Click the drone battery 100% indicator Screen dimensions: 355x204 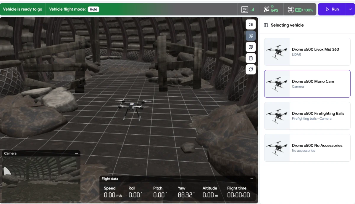pos(300,9)
